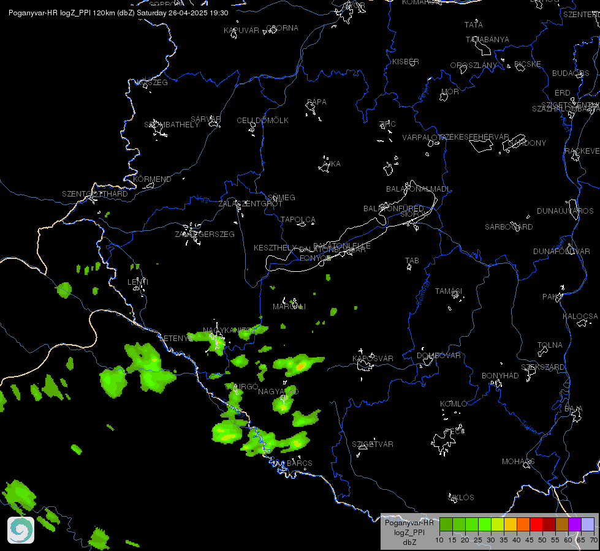
Task: Click the NAGYATÁD city label
Action: [278, 391]
